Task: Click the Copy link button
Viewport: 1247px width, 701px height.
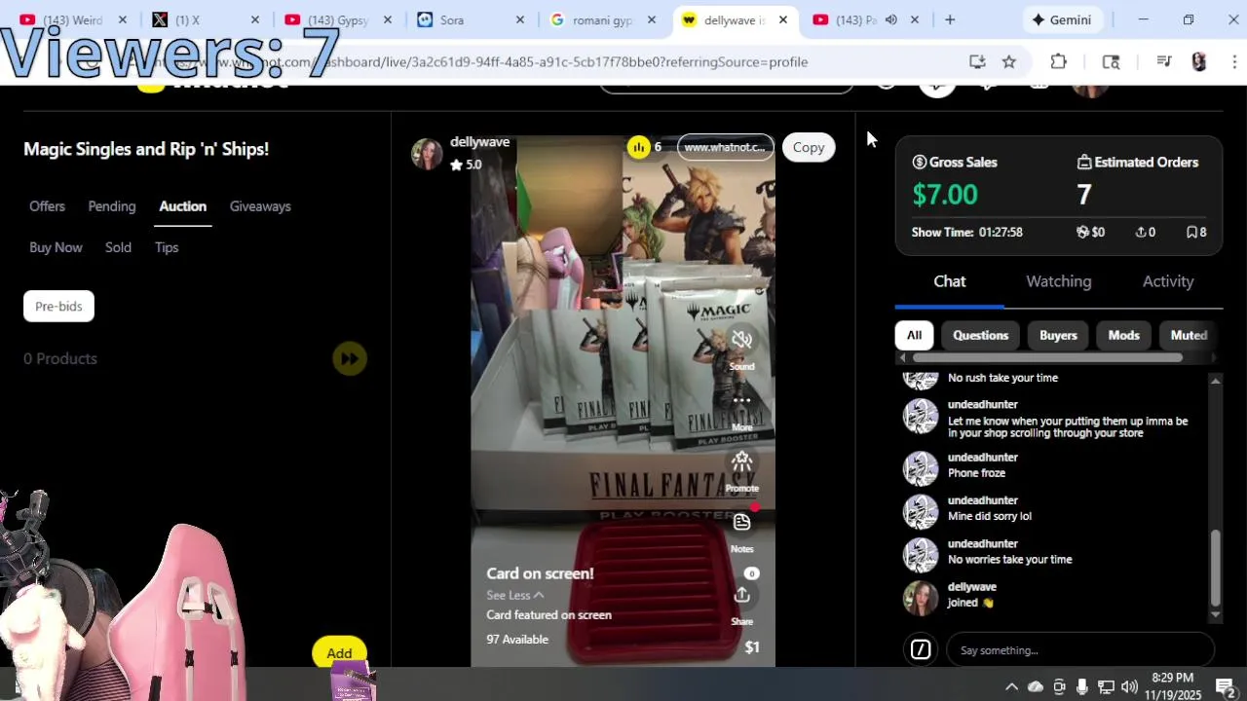Action: click(809, 147)
